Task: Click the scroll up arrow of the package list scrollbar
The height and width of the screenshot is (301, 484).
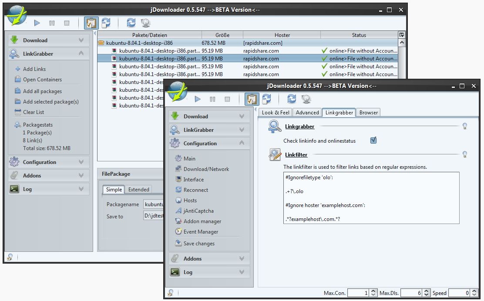Action: tap(402, 42)
